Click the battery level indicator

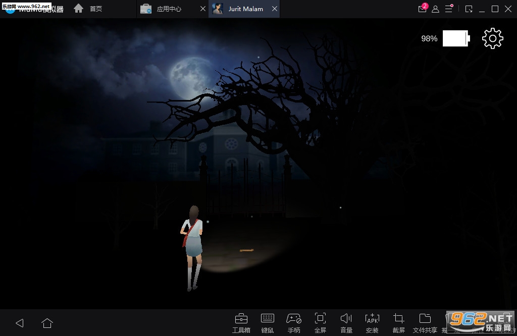coord(456,39)
